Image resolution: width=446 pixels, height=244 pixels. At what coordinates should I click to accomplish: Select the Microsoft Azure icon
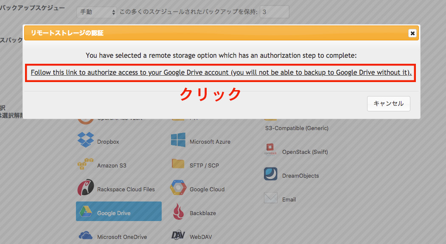[178, 140]
